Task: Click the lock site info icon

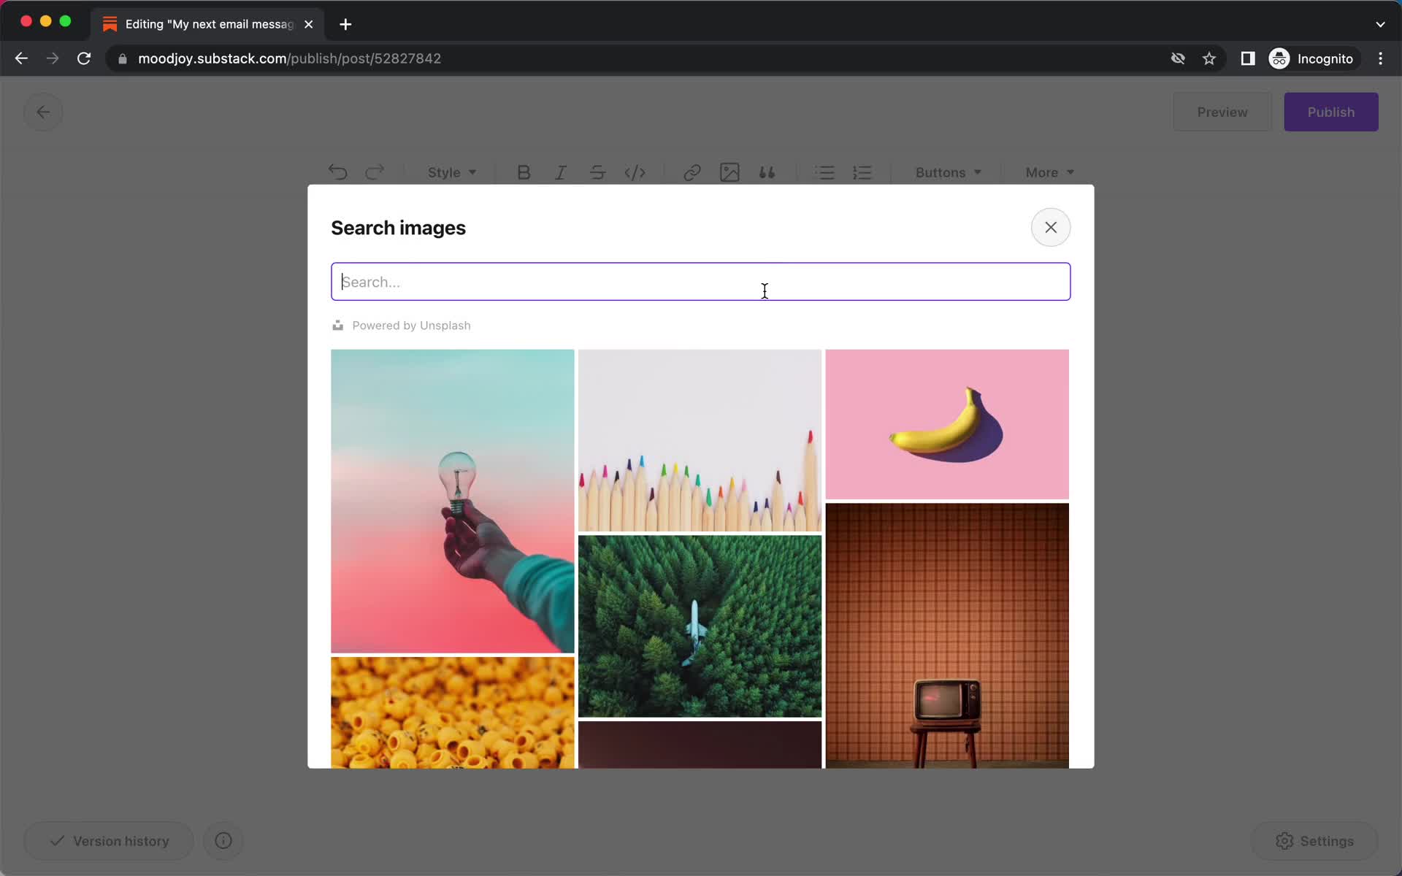Action: pos(123,58)
